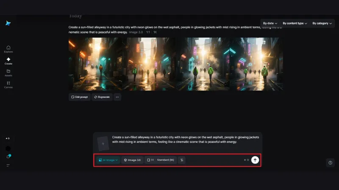Choose the Image 3.0 model selector

[132, 160]
